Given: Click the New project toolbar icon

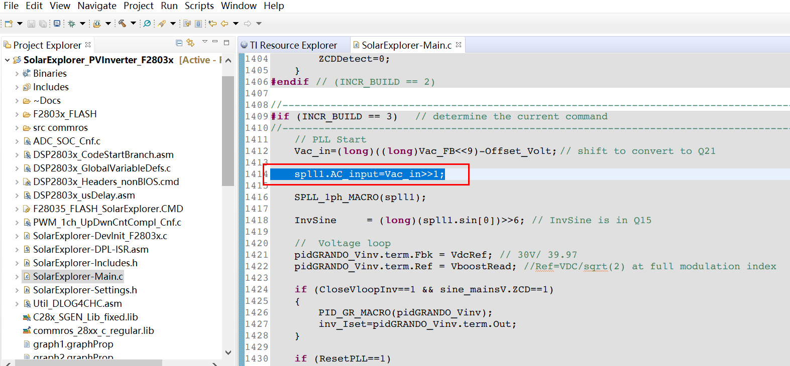Looking at the screenshot, I should [x=9, y=24].
